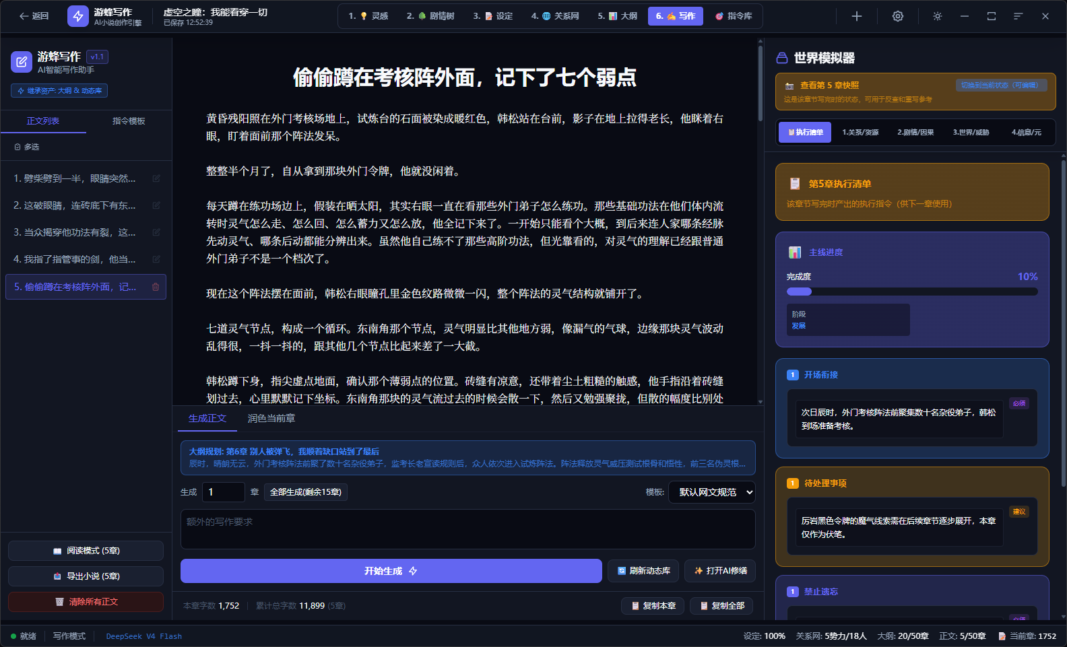The width and height of the screenshot is (1067, 647).
Task: Click the 第5章执行清单 clipboard icon
Action: pos(795,184)
